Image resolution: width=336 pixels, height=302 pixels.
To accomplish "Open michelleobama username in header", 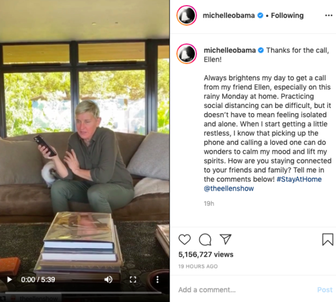I will (229, 15).
